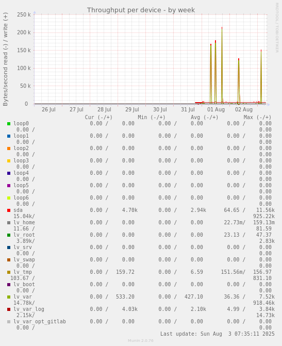The image size is (282, 346).
Task: Select the lv_boot legend label
Action: (24, 285)
